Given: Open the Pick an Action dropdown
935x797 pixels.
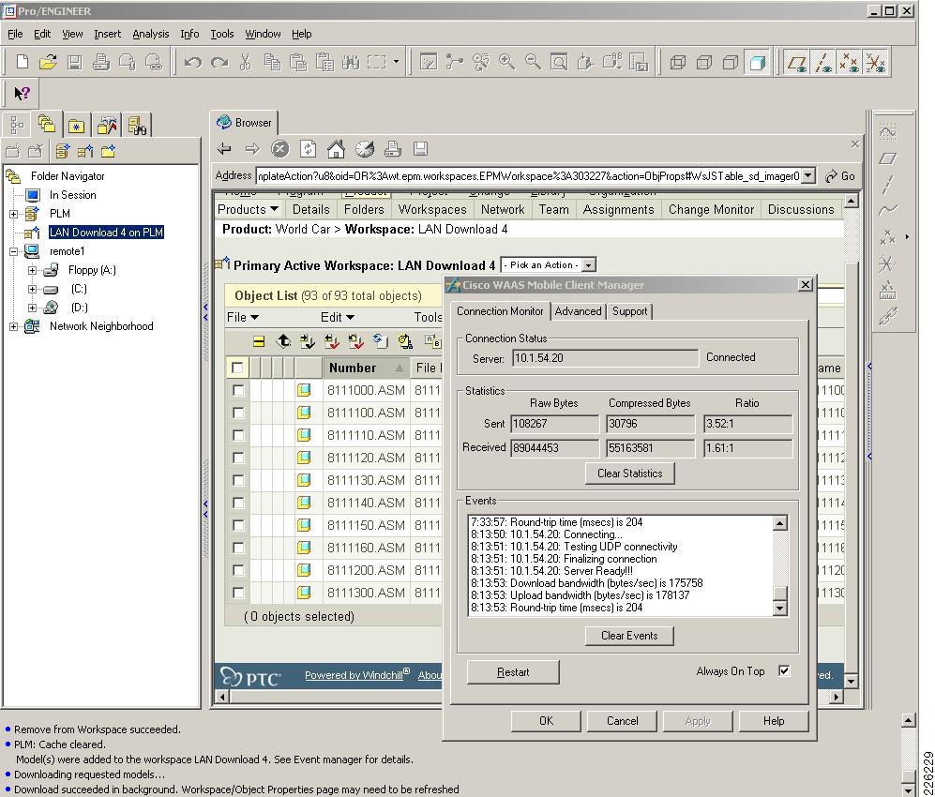Looking at the screenshot, I should coord(589,265).
